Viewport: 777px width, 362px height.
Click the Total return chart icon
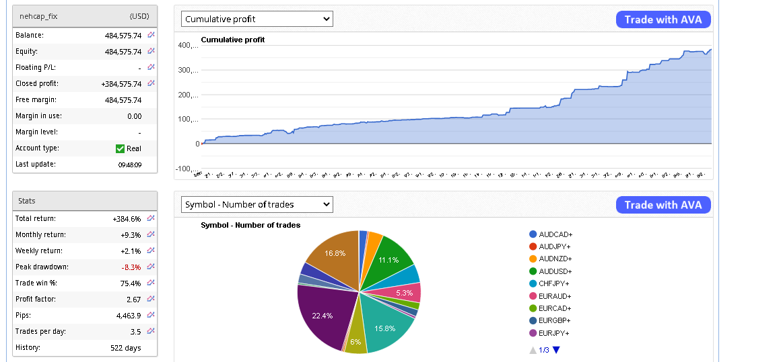click(151, 218)
